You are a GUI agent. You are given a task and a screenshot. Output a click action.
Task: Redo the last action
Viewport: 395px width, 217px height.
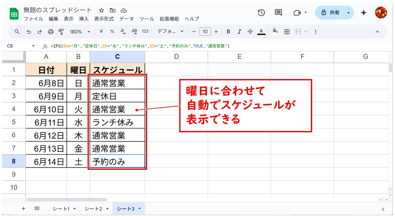(x=40, y=31)
